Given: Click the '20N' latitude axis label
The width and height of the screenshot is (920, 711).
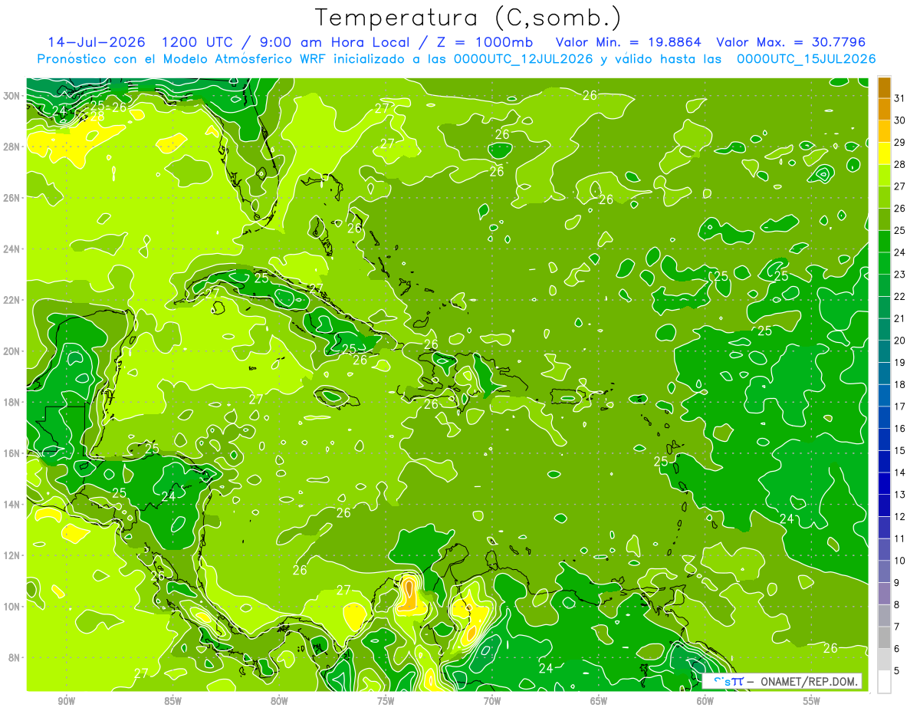Looking at the screenshot, I should [11, 351].
